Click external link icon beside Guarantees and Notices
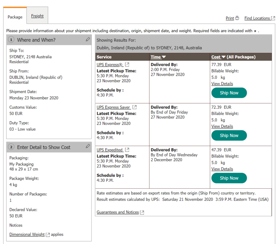Screen dimensions: 279x244 [142, 212]
